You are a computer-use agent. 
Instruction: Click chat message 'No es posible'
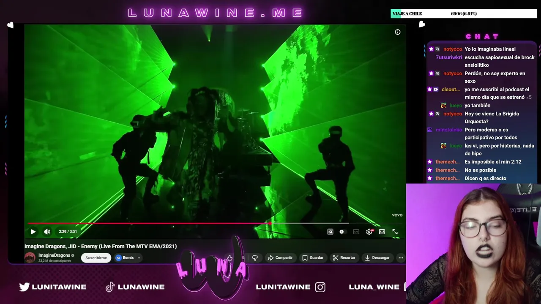point(480,170)
